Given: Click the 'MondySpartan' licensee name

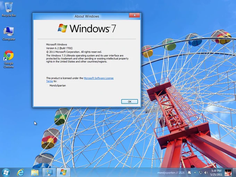Looking at the screenshot, I should pyautogui.click(x=58, y=85).
